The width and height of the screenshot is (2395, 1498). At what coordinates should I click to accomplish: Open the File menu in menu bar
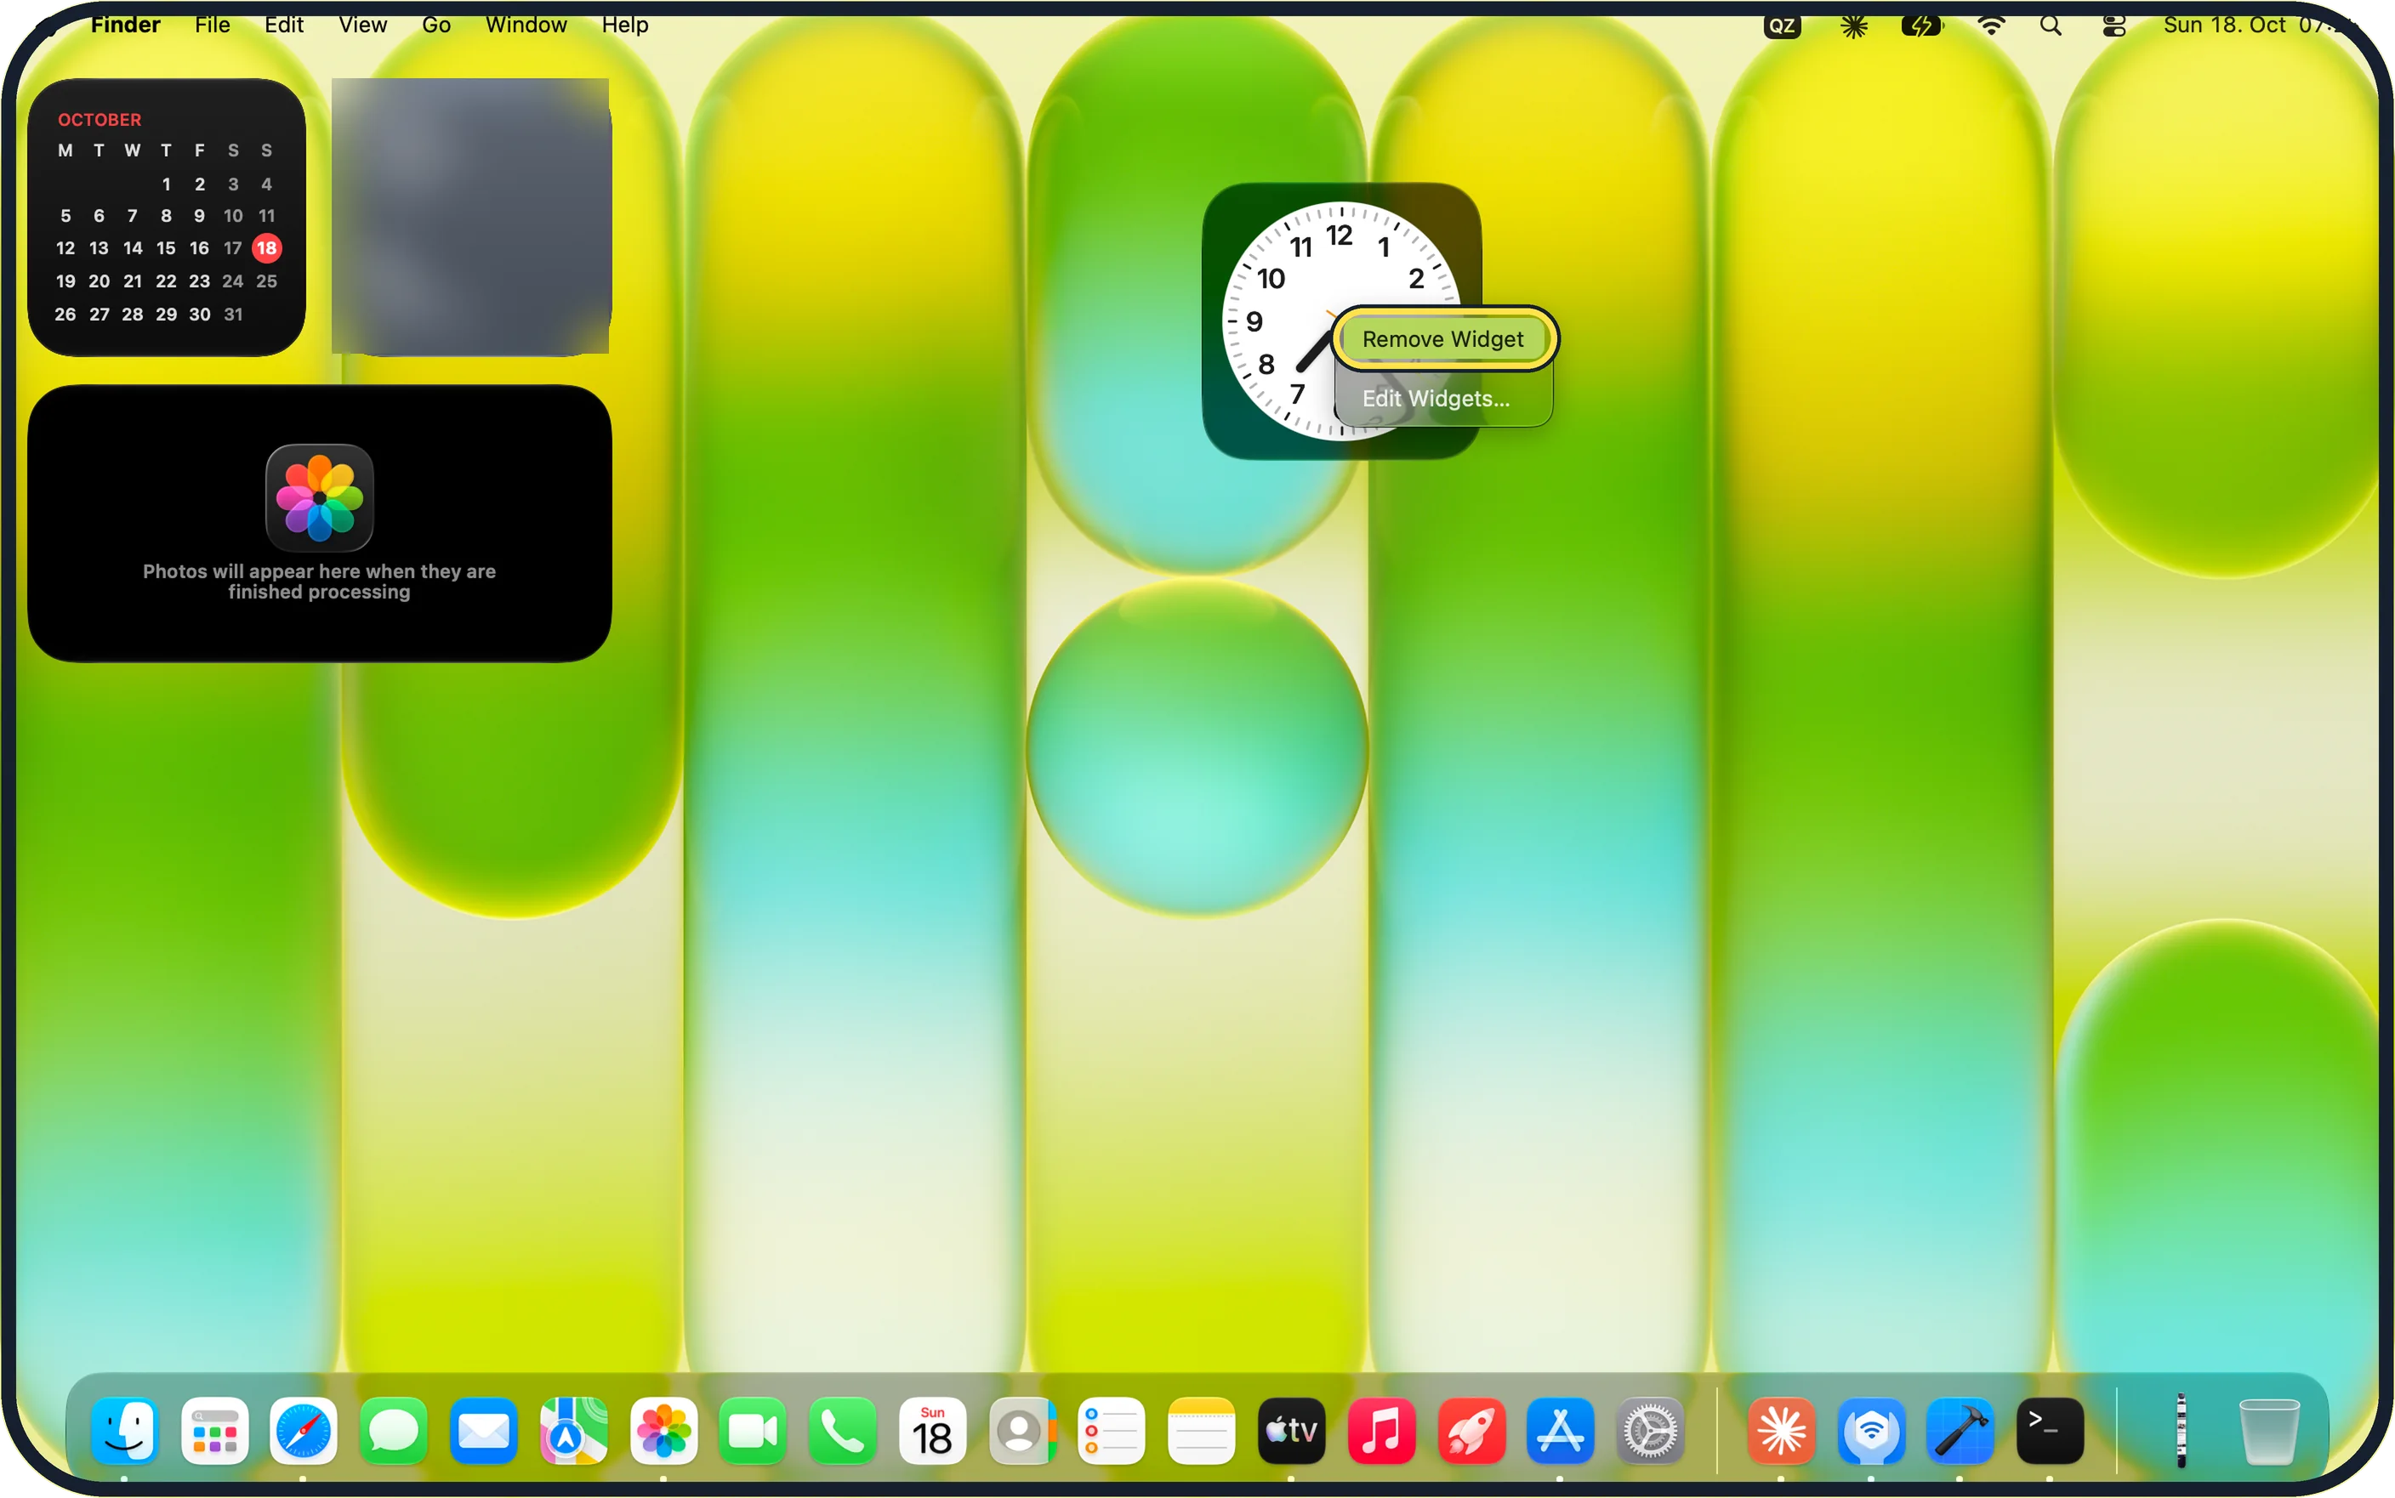212,25
